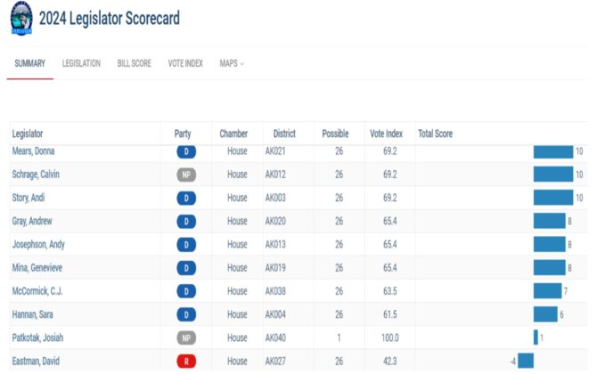The width and height of the screenshot is (597, 374).
Task: Click the D party badge for Mina, Genevieve
Action: tap(186, 268)
